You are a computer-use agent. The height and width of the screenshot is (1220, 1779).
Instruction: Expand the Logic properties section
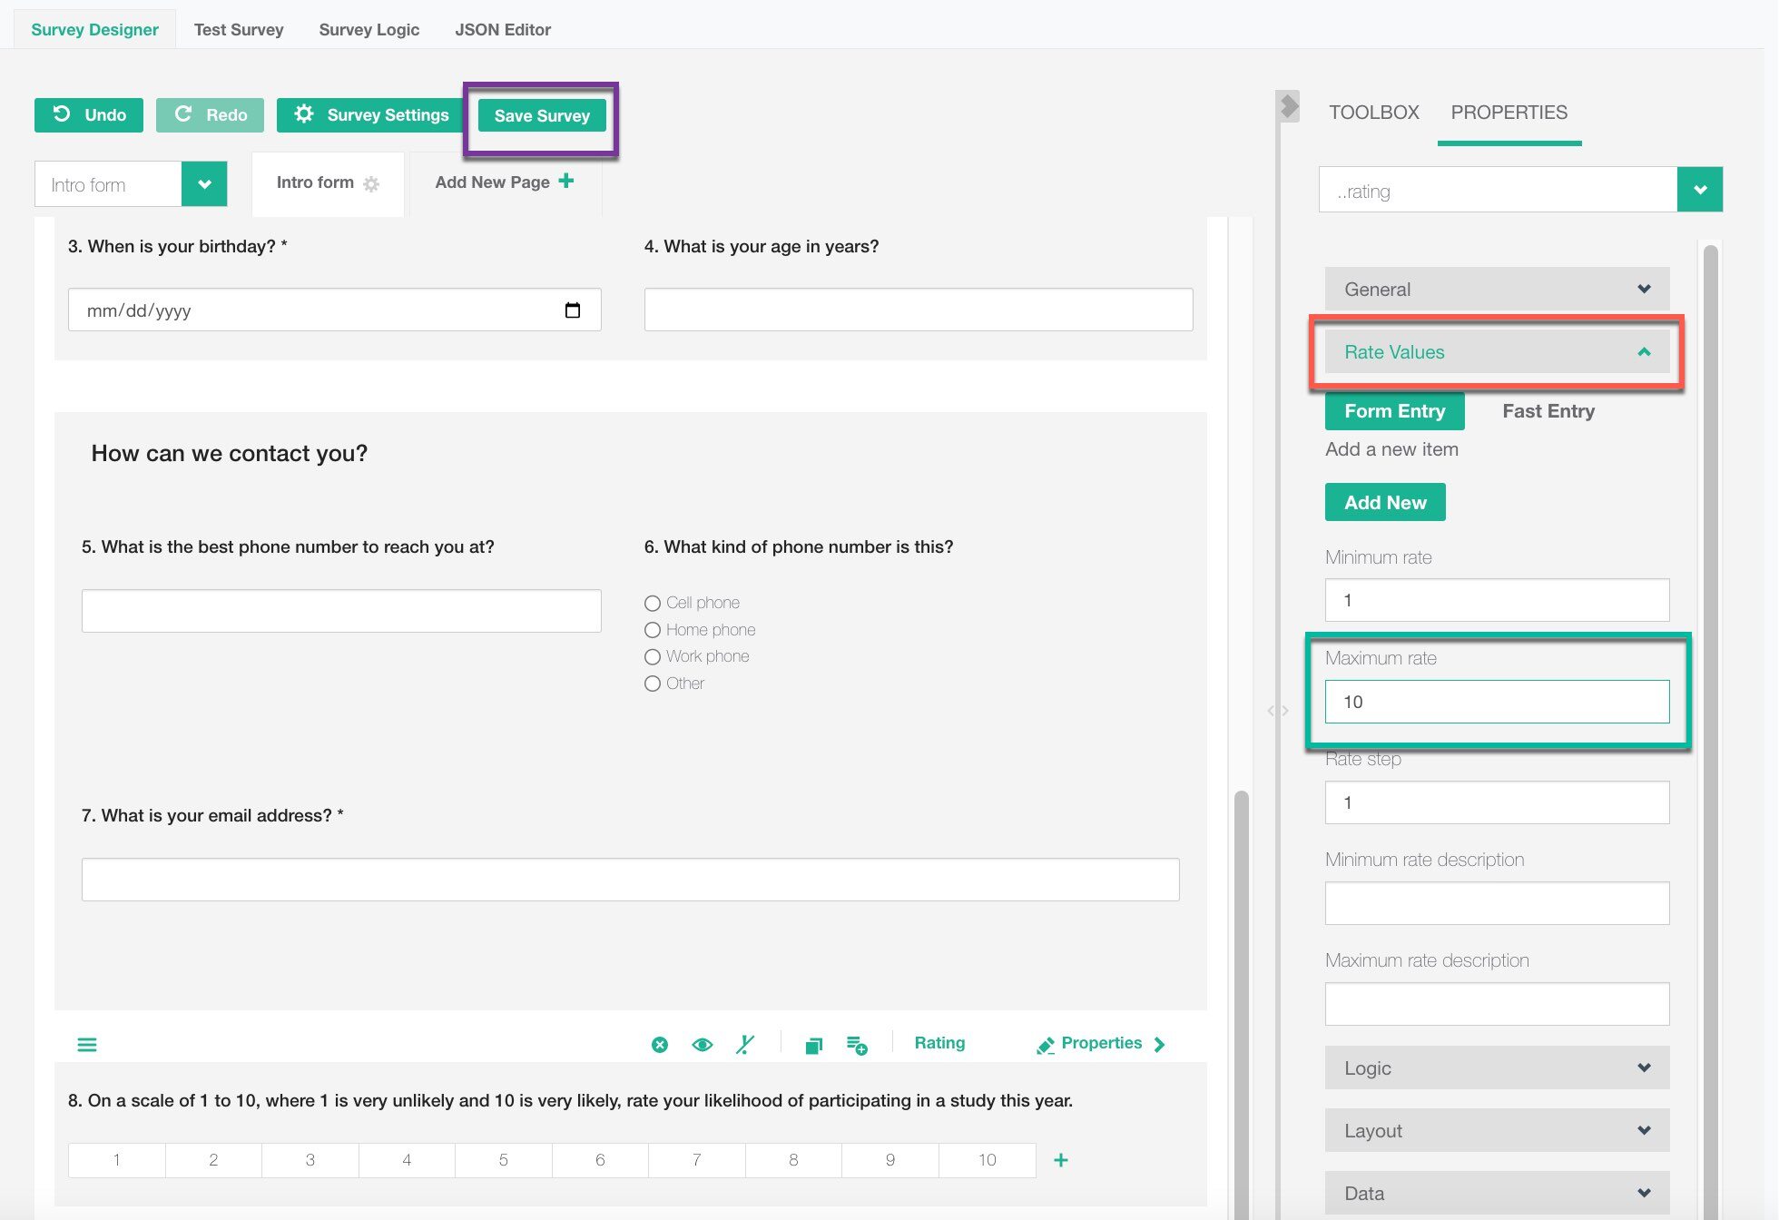coord(1497,1067)
